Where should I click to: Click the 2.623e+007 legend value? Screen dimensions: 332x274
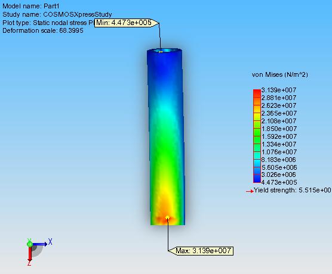pyautogui.click(x=279, y=105)
